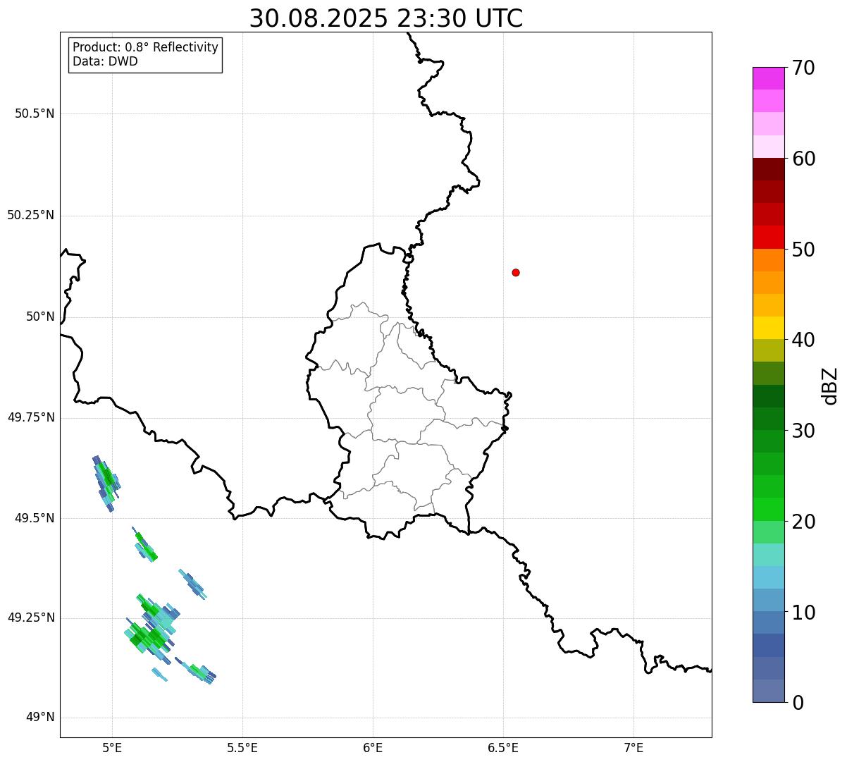Screen dimensions: 847x762
Task: Click the colorbar tick value 20
Action: pyautogui.click(x=803, y=522)
